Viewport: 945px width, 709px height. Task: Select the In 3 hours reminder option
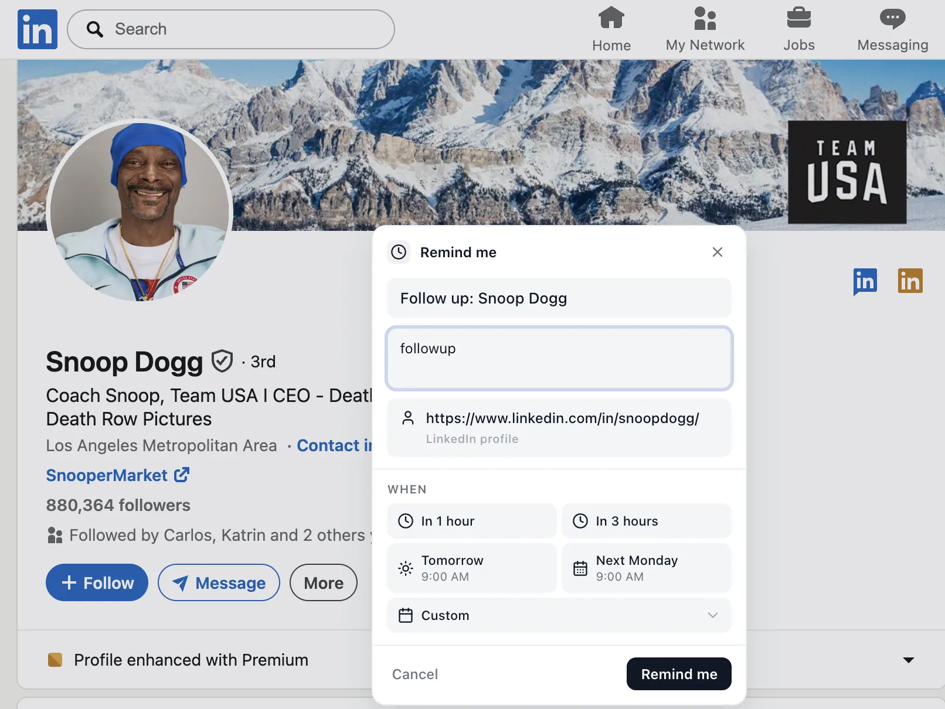pos(647,521)
